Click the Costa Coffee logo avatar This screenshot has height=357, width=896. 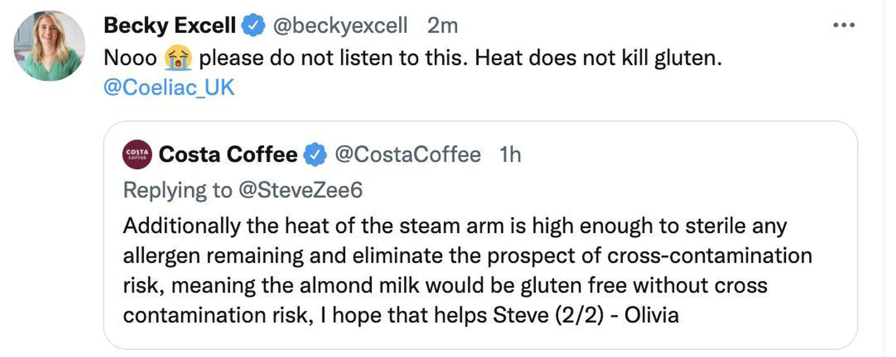tap(137, 154)
